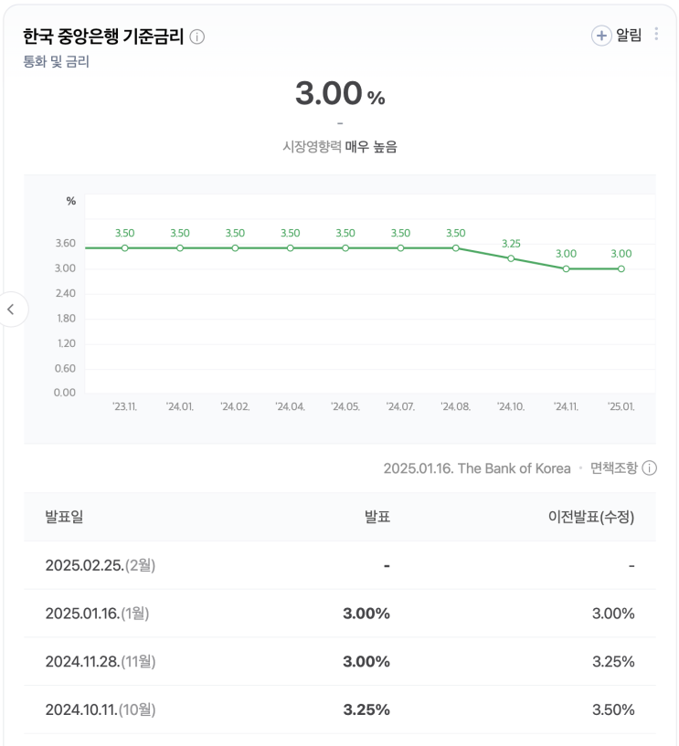Viewport: 679px width, 746px height.
Task: Click the plus icon for 알림
Action: pyautogui.click(x=601, y=36)
